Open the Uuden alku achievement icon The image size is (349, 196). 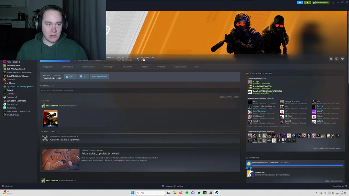tap(250, 173)
